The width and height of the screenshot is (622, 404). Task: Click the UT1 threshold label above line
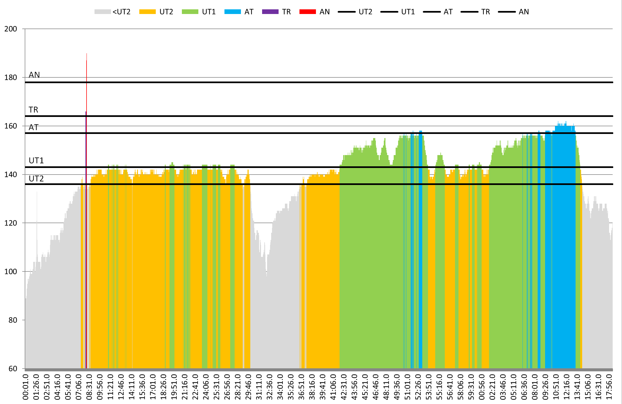[x=36, y=161]
